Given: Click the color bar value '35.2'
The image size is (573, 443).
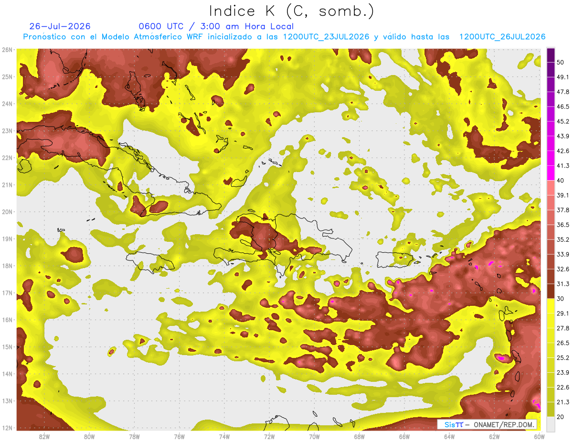Looking at the screenshot, I should [563, 239].
